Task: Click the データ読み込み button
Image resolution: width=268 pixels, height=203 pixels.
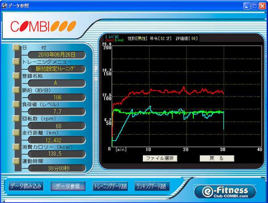Action: pos(26,186)
